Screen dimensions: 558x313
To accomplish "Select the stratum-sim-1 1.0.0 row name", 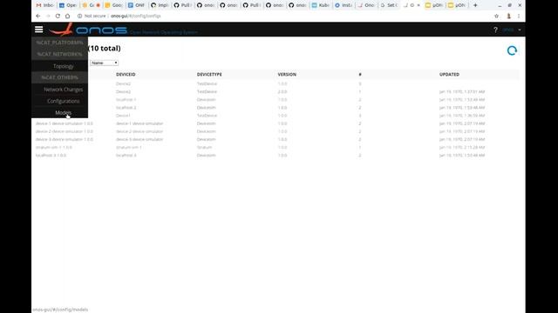I will coord(54,147).
